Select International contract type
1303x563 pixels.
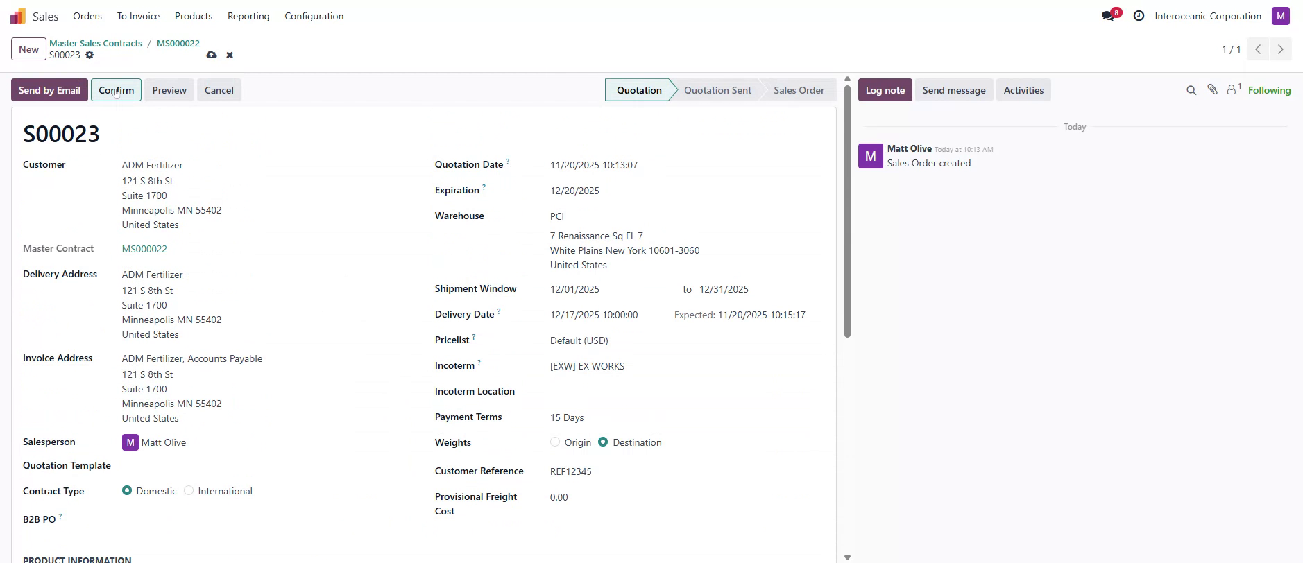pyautogui.click(x=189, y=490)
